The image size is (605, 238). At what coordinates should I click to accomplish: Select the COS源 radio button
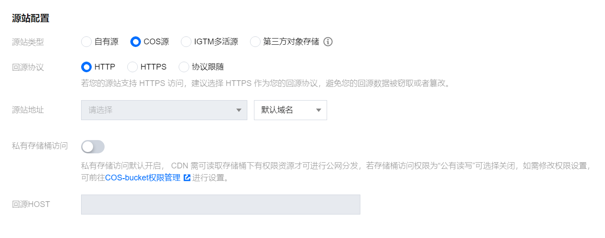pos(136,42)
